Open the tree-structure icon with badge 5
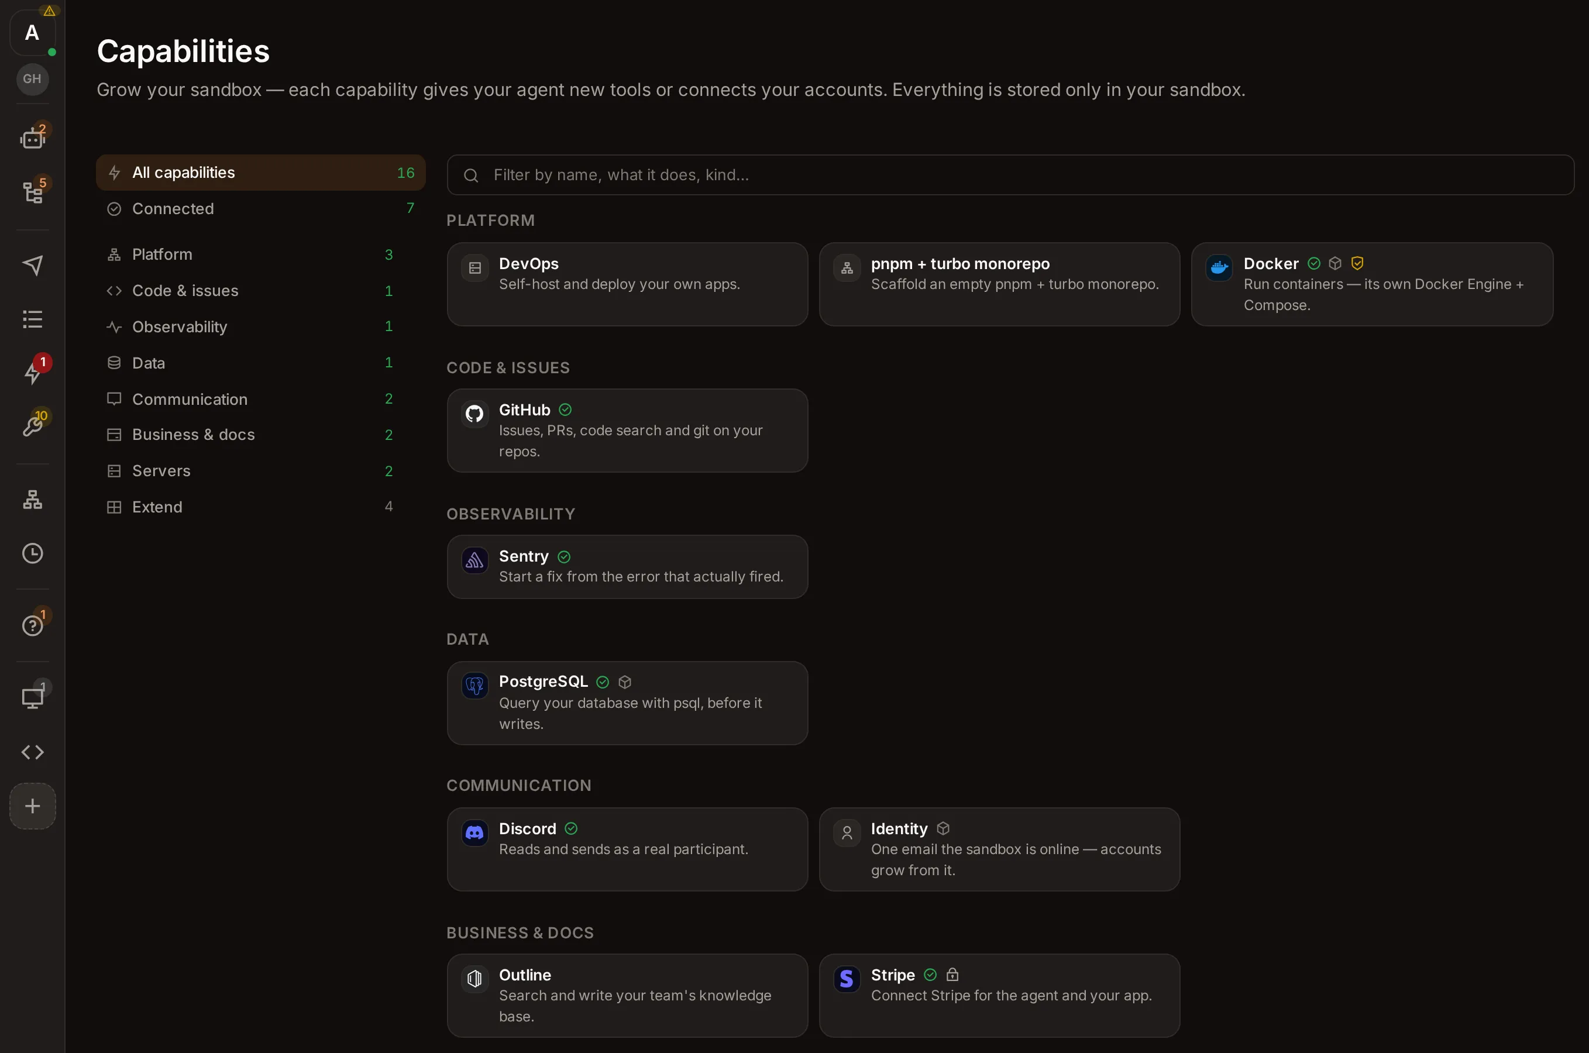The height and width of the screenshot is (1053, 1589). click(x=32, y=192)
